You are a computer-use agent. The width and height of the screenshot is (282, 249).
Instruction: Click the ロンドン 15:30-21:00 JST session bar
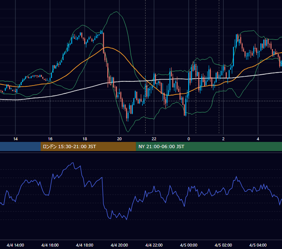point(88,146)
